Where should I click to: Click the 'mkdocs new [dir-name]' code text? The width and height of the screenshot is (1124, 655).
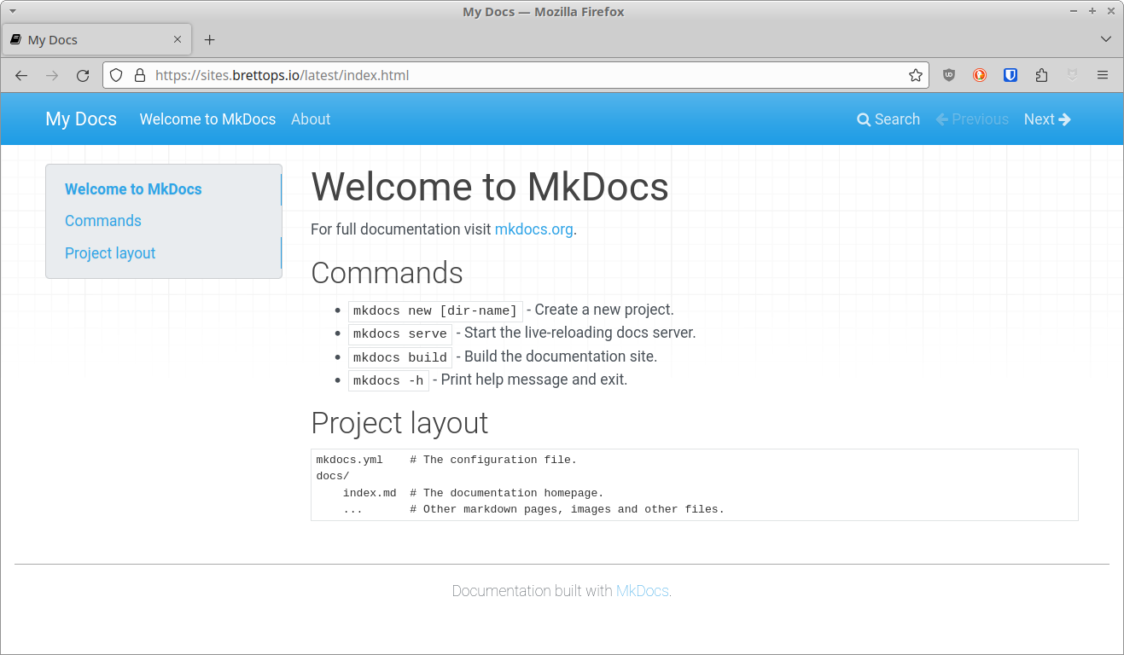(x=435, y=310)
